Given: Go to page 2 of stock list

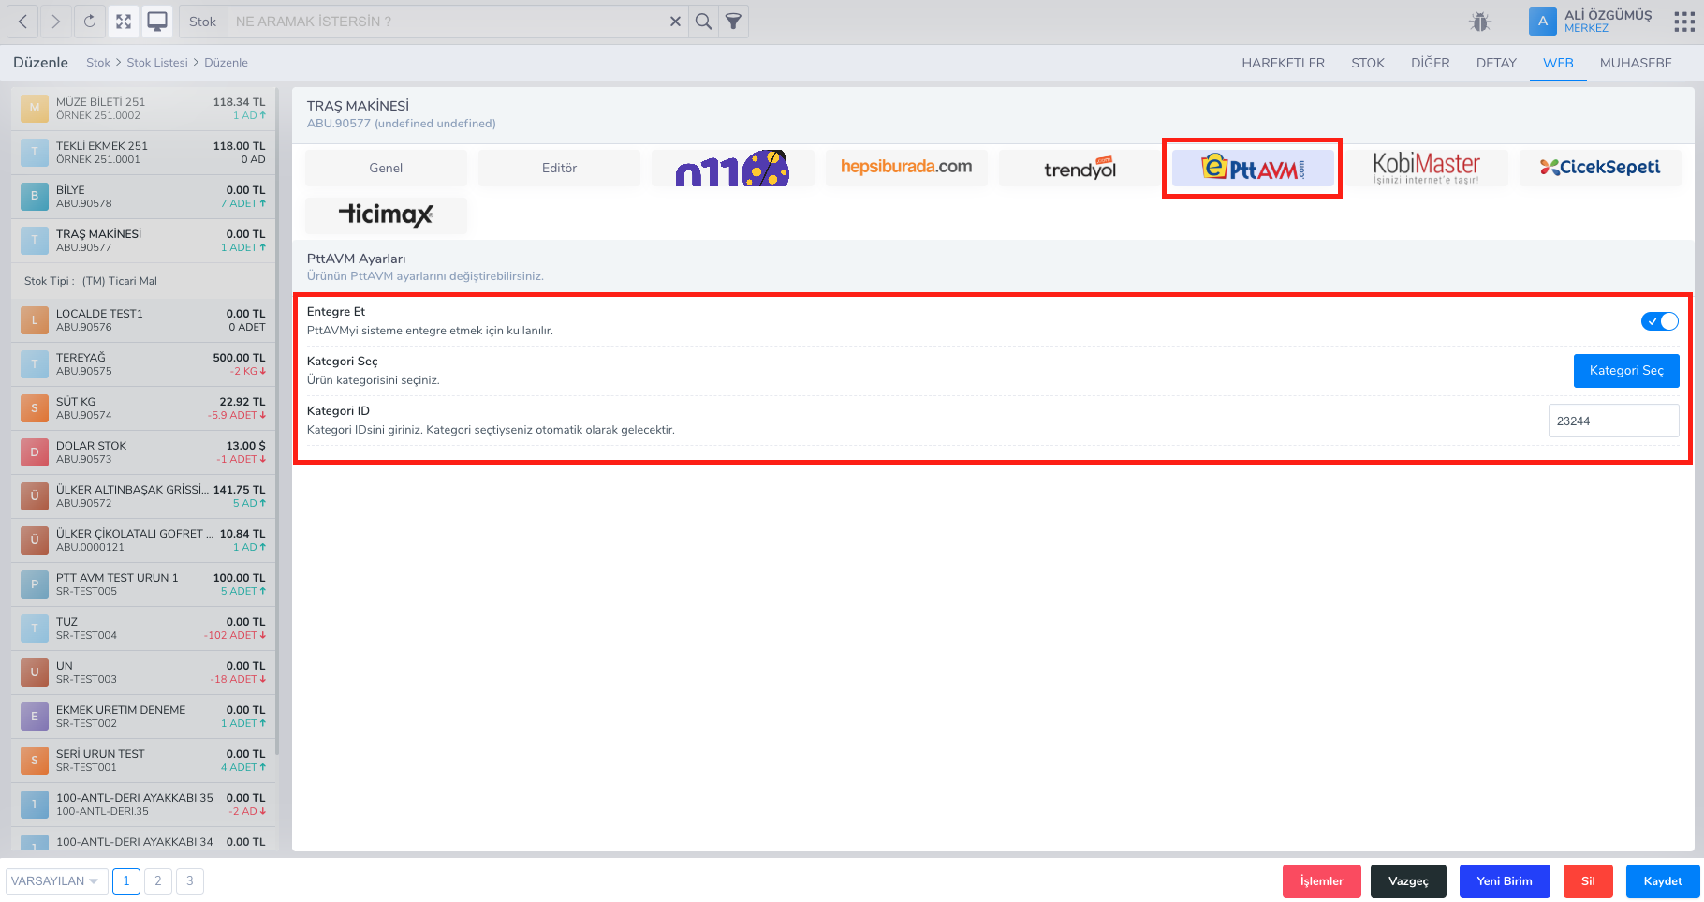Looking at the screenshot, I should tap(158, 881).
